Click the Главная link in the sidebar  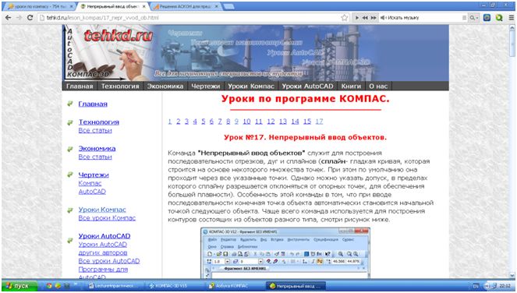click(x=93, y=104)
